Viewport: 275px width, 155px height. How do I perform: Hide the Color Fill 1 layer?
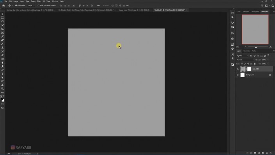pos(238,69)
